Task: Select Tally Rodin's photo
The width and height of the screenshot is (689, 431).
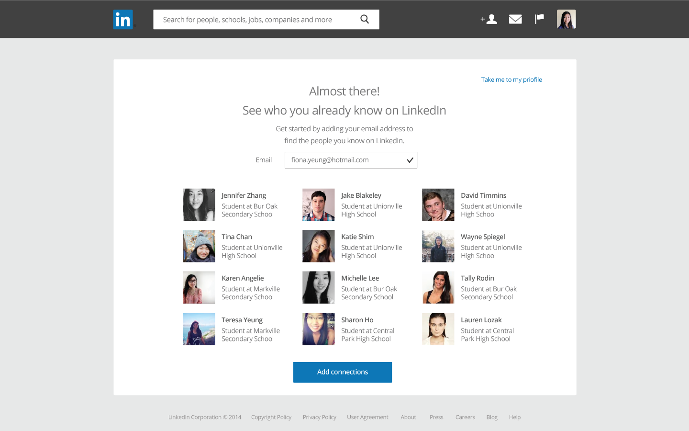Action: [438, 287]
